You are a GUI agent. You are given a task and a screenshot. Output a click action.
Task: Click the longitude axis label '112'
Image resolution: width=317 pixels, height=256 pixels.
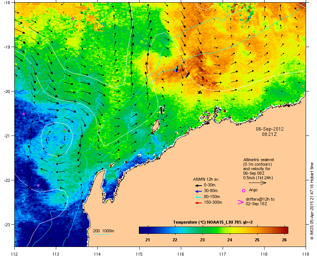15,254
